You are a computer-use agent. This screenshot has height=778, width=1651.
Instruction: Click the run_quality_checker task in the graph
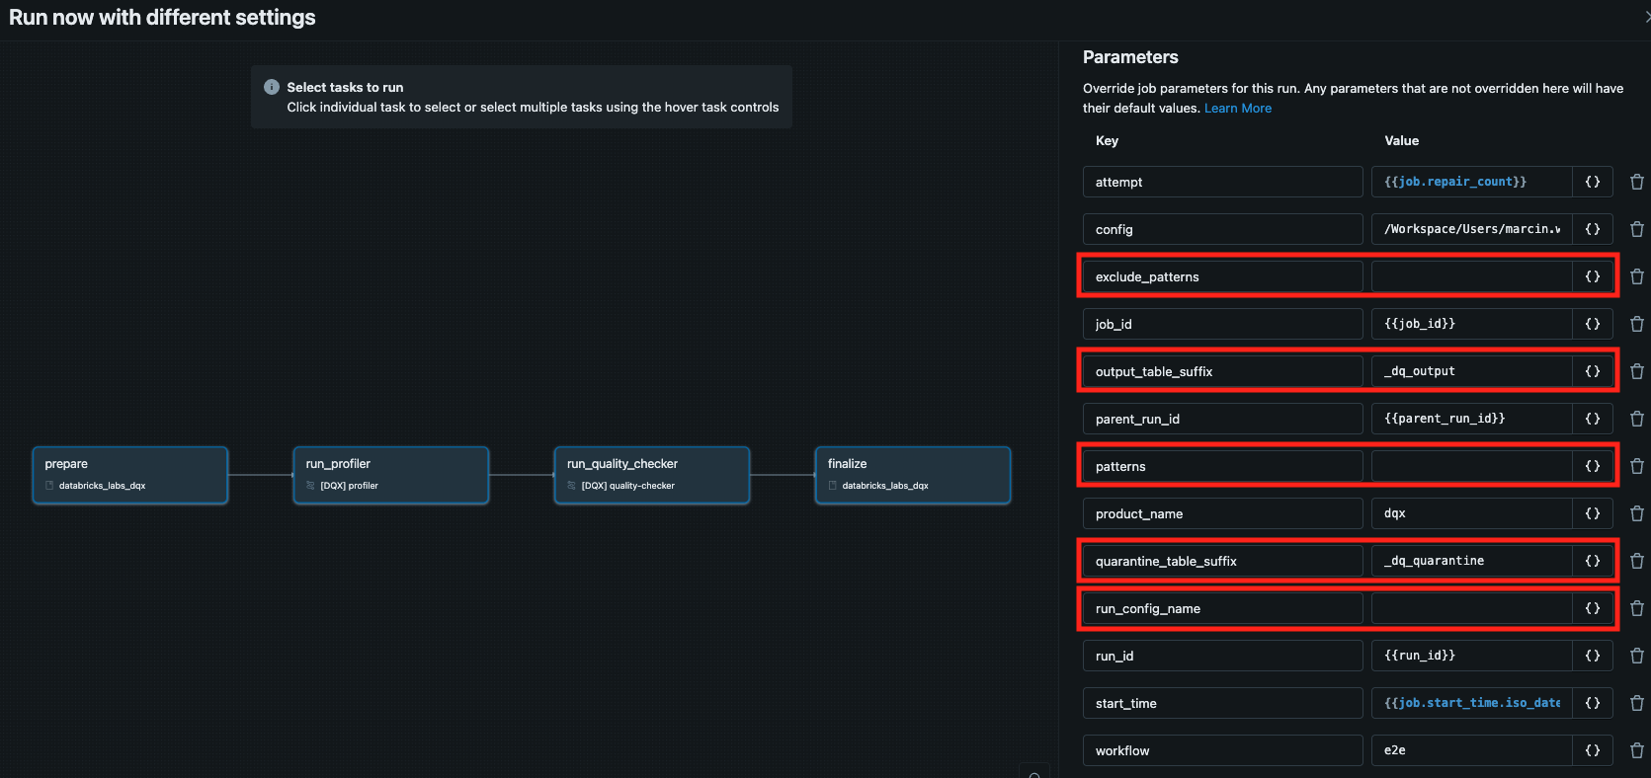(x=651, y=475)
